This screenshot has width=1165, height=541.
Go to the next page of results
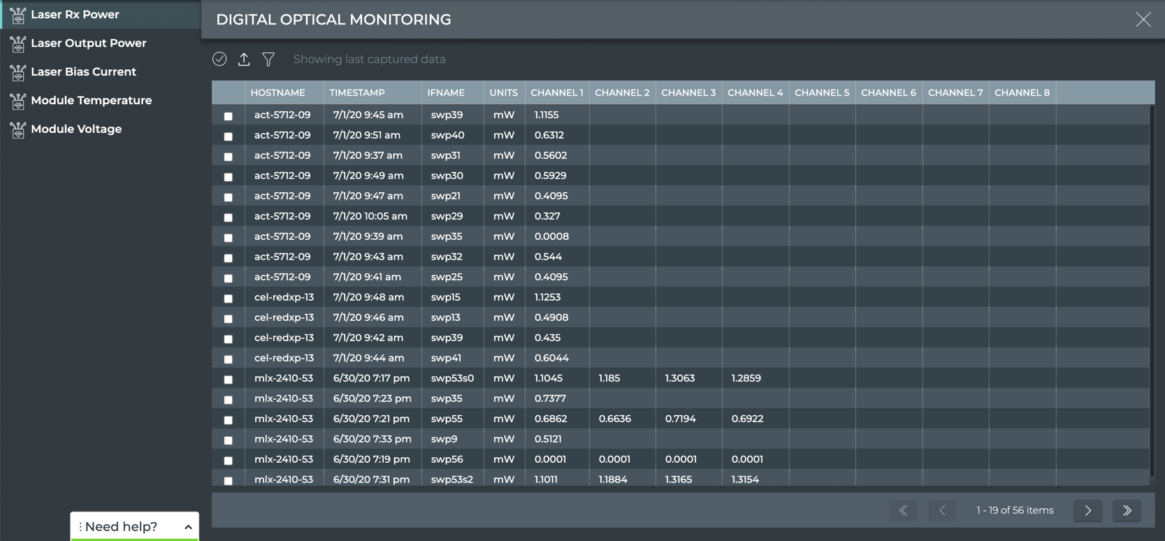[1087, 511]
